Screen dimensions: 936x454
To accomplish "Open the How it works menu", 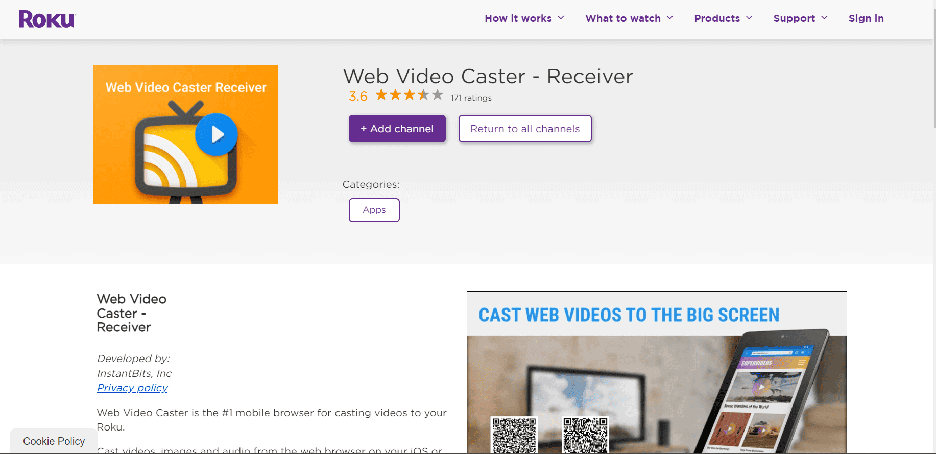I will pos(518,18).
